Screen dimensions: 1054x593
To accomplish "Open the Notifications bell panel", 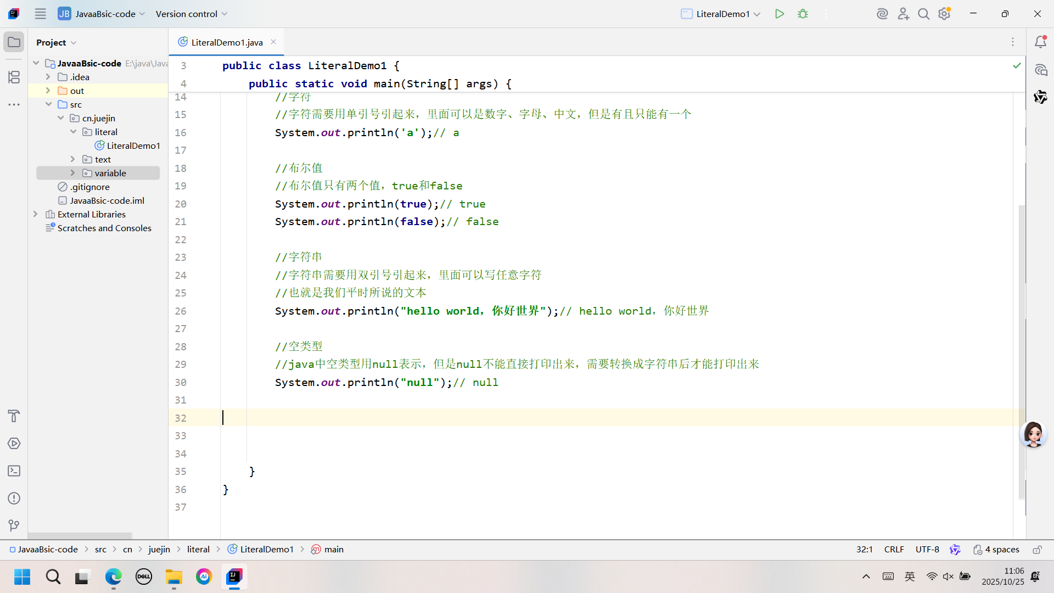I will [x=1040, y=42].
